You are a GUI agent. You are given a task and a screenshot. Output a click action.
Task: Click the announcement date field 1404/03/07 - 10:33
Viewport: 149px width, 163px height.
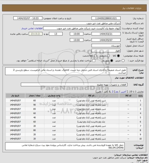point(28,18)
